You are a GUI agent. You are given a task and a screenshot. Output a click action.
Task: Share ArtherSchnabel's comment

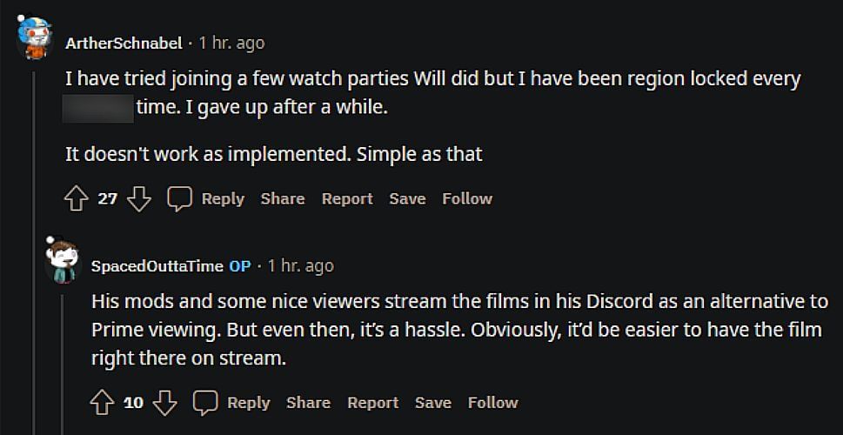(283, 199)
